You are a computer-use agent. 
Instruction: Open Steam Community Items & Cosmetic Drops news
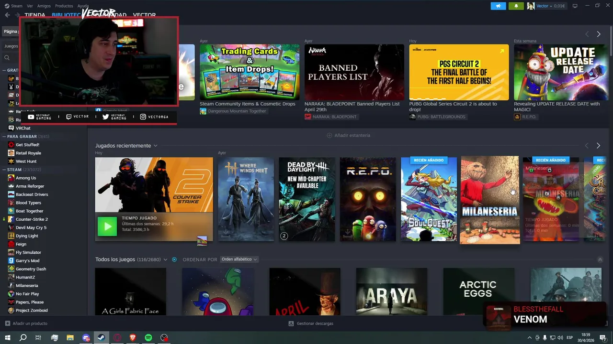tap(247, 104)
